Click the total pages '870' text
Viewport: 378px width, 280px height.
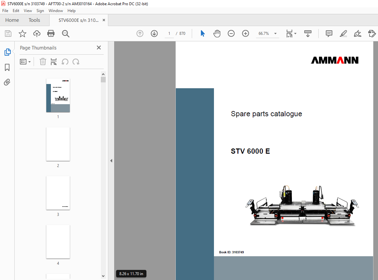(x=182, y=34)
